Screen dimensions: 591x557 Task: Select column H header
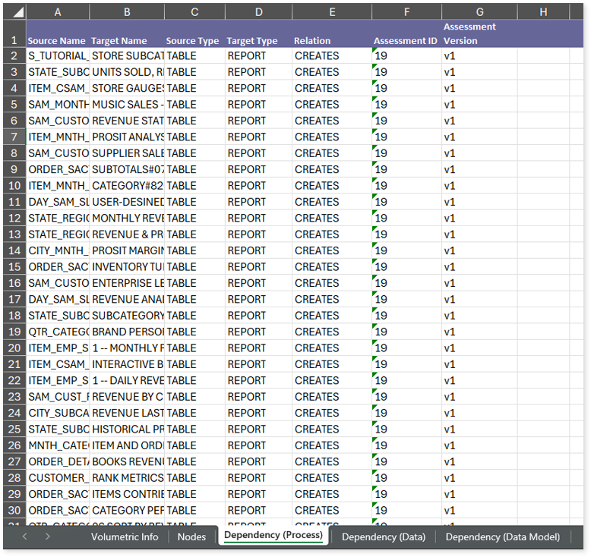click(543, 12)
